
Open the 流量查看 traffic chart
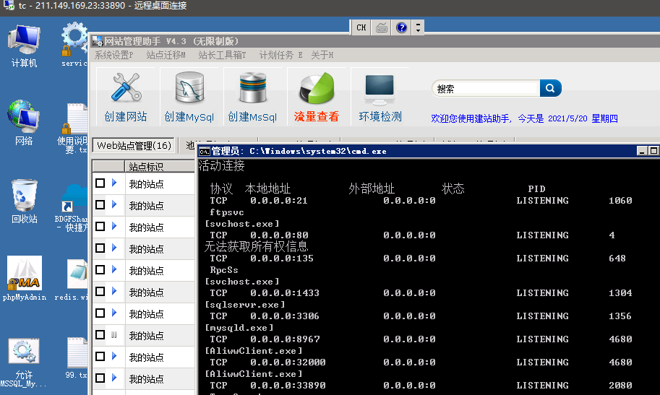click(x=316, y=89)
